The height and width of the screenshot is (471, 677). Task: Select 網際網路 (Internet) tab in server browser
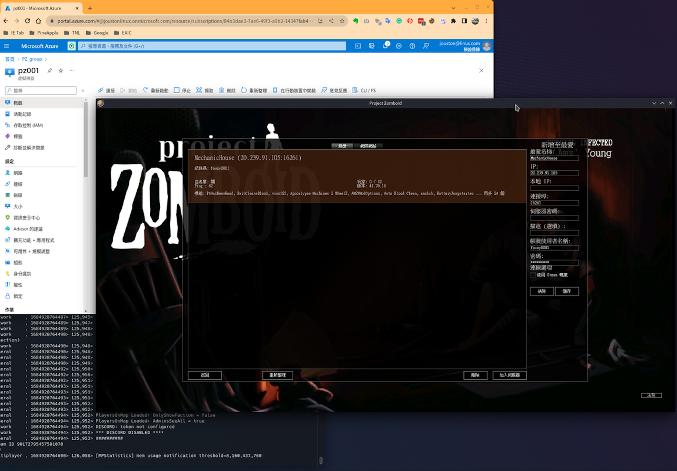click(368, 146)
